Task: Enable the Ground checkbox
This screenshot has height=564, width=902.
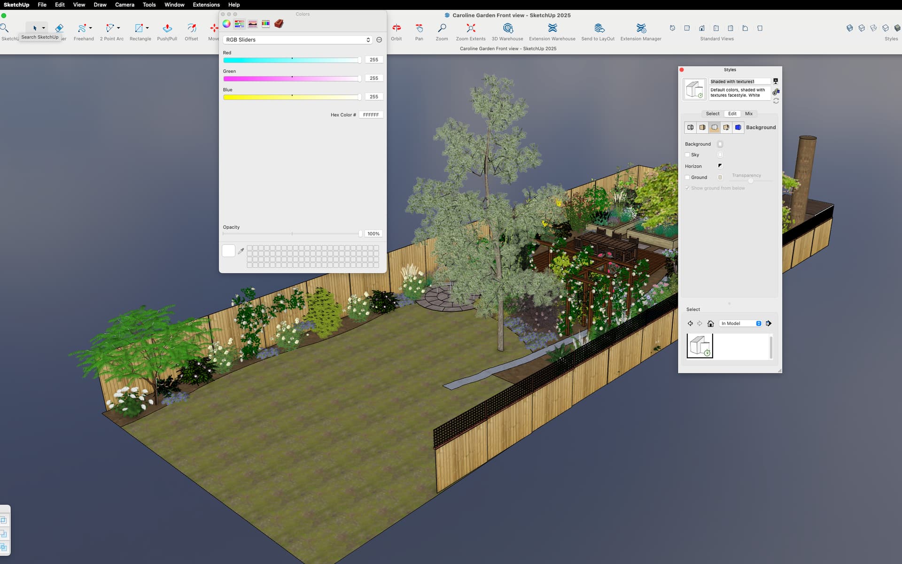Action: coord(687,178)
